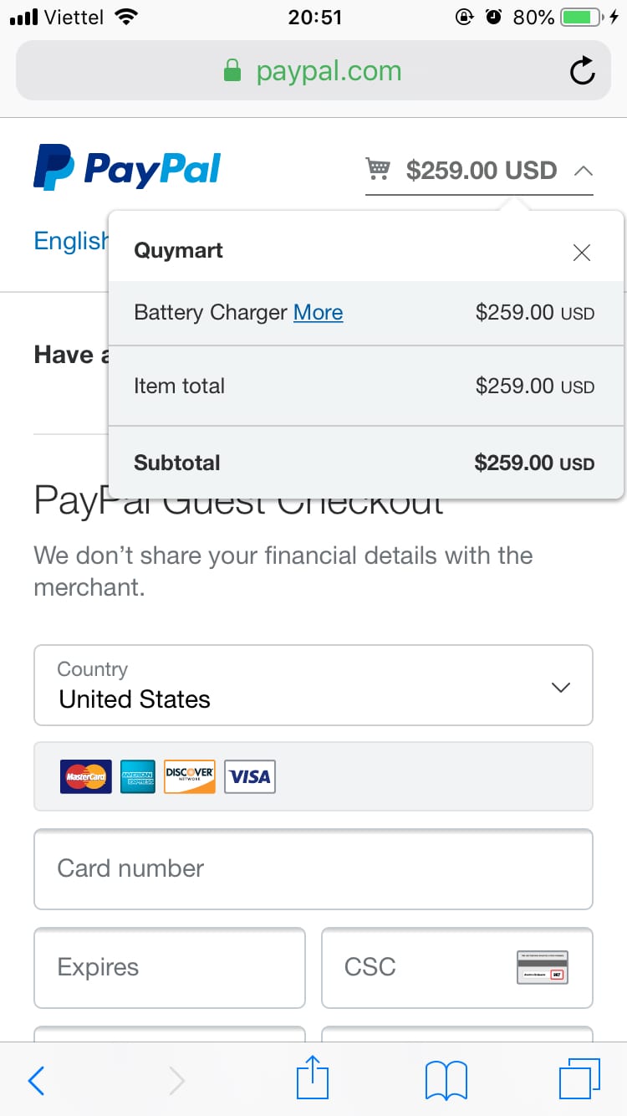Image resolution: width=627 pixels, height=1116 pixels.
Task: Open the Country dropdown showing United States
Action: pyautogui.click(x=313, y=685)
